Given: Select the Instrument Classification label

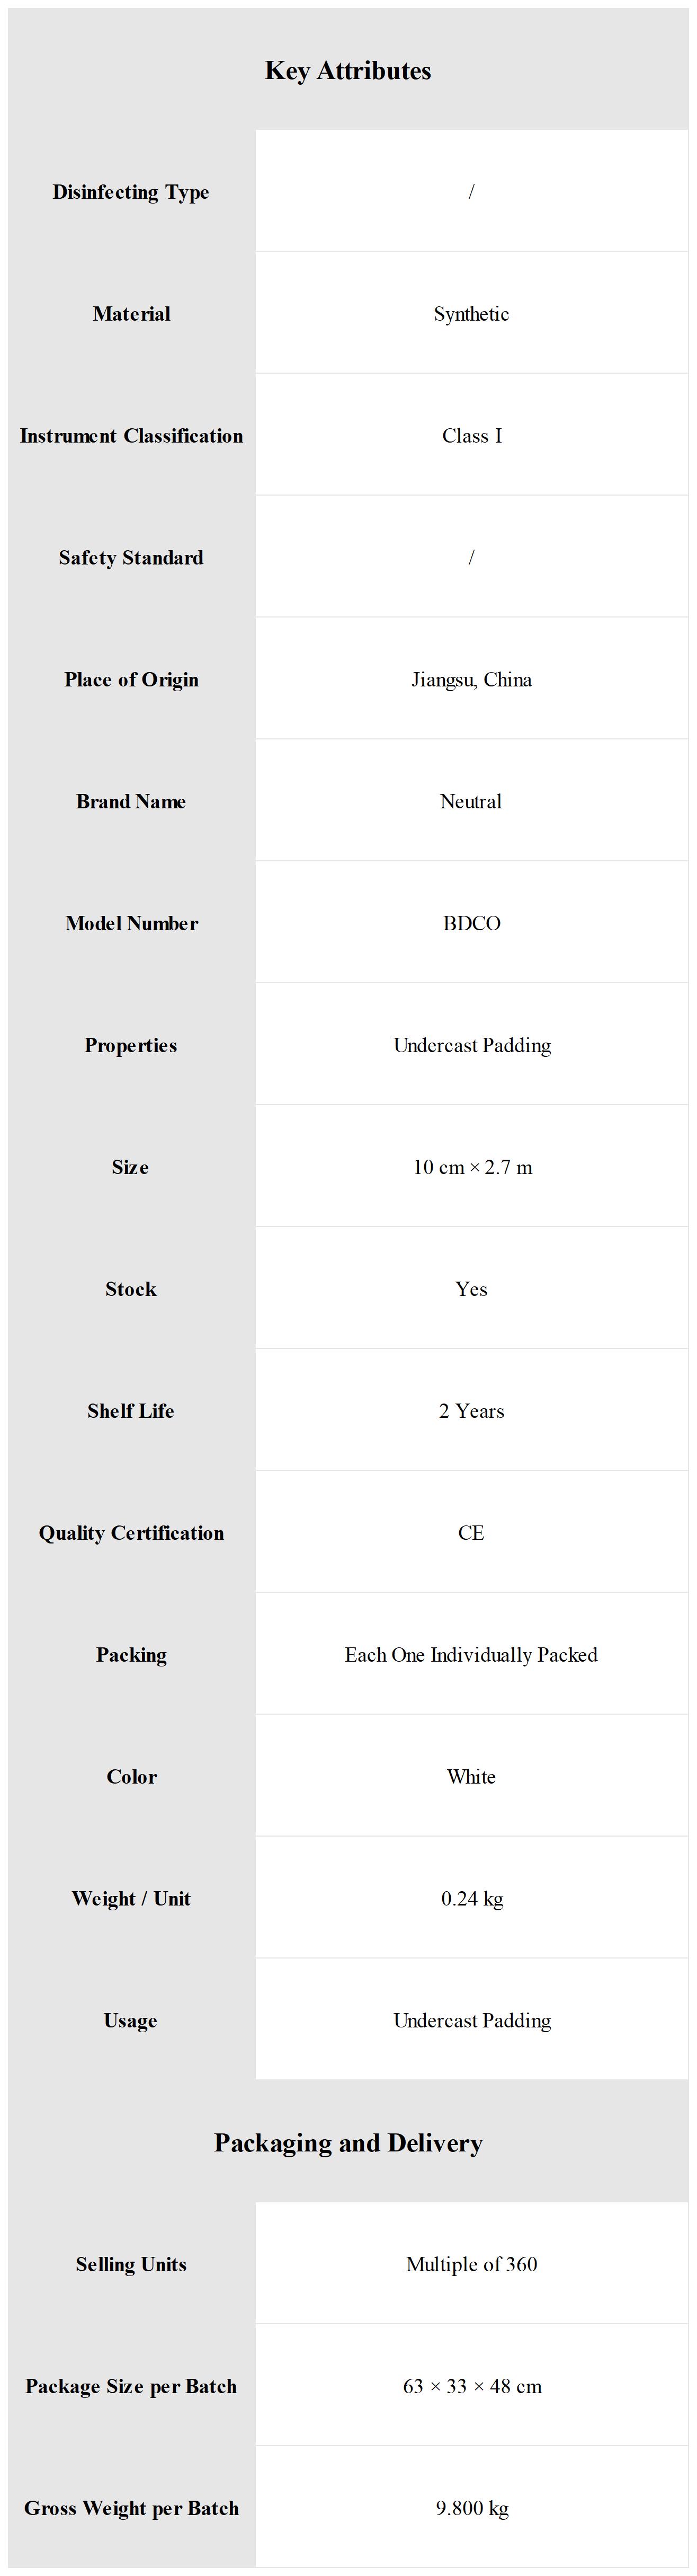Looking at the screenshot, I should tap(131, 436).
